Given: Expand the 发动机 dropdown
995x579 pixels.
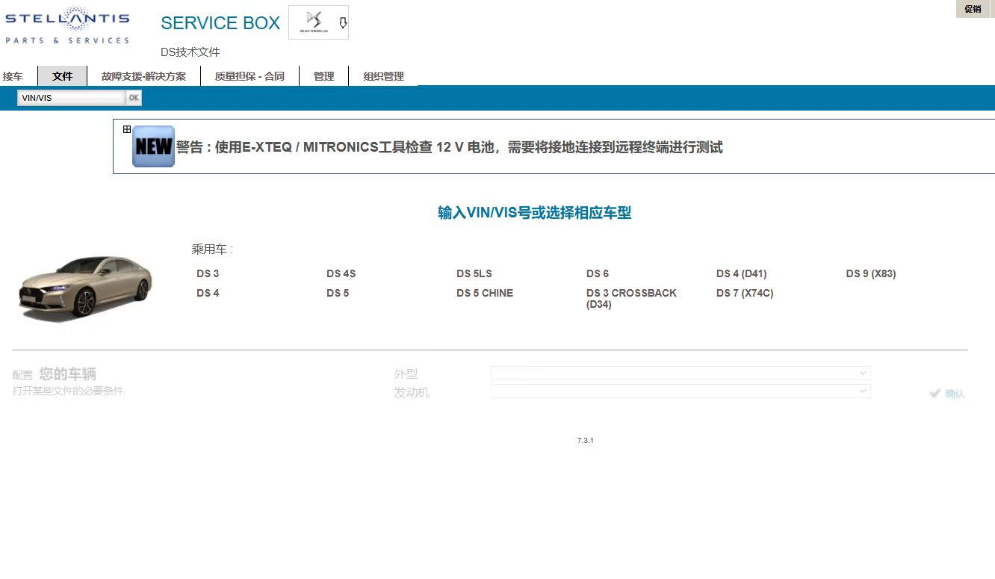Looking at the screenshot, I should tap(681, 391).
